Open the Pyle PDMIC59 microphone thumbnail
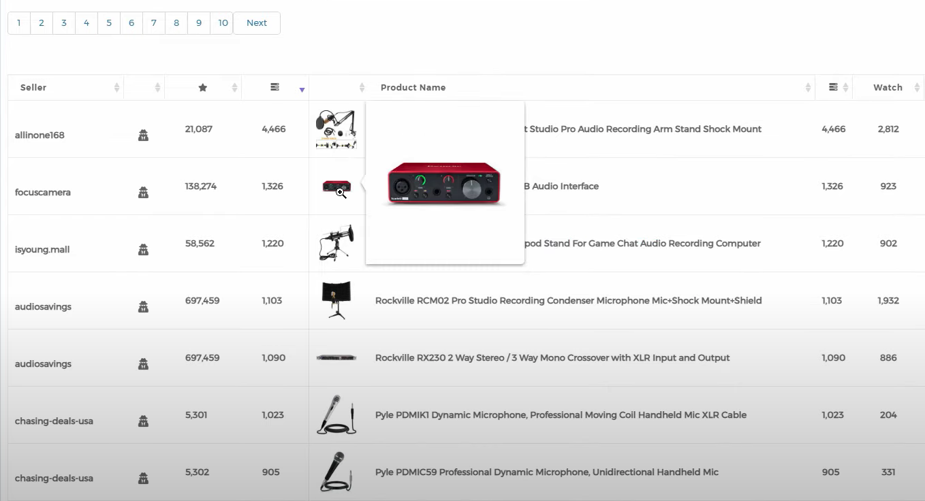This screenshot has height=501, width=925. point(336,472)
